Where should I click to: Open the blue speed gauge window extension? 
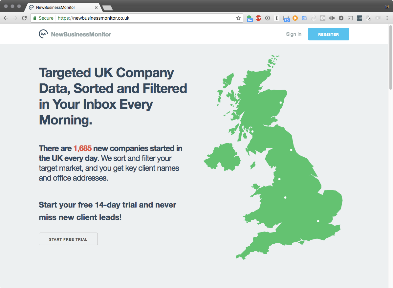tap(304, 18)
